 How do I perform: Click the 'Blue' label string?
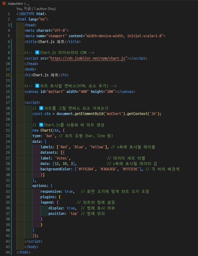pos(79,147)
